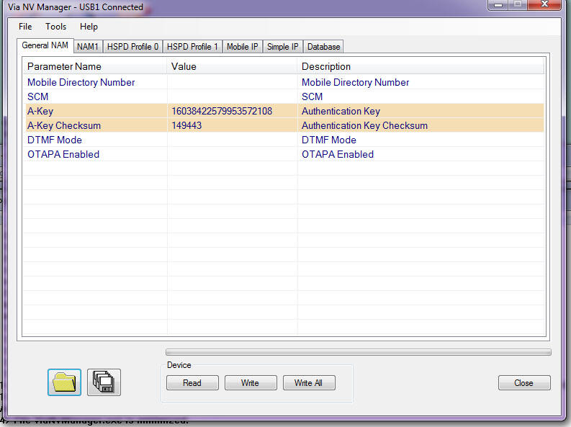The width and height of the screenshot is (571, 427).
Task: Switch to the General NAM tab
Action: [45, 45]
